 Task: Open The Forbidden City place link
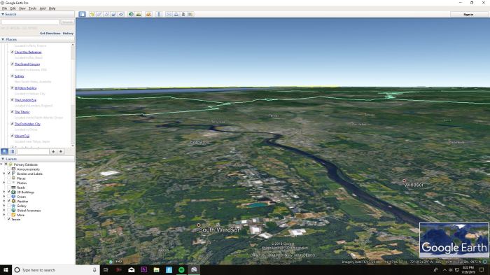tap(27, 124)
